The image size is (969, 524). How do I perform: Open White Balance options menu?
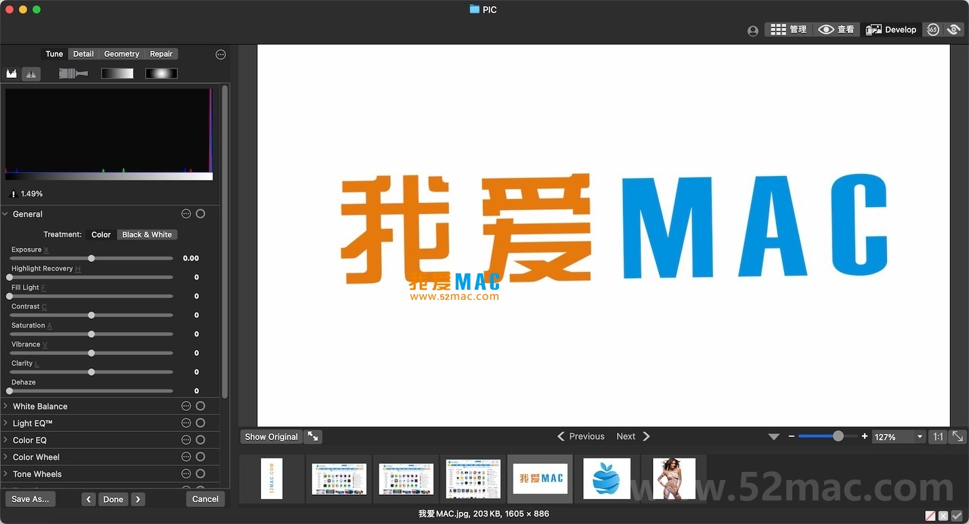pyautogui.click(x=186, y=406)
